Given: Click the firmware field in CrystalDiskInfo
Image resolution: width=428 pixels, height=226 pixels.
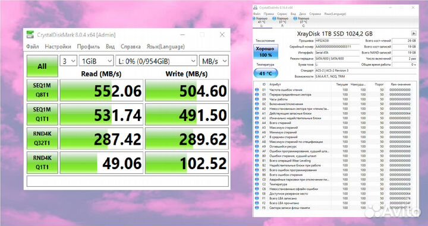Looking at the screenshot, I should (x=337, y=41).
